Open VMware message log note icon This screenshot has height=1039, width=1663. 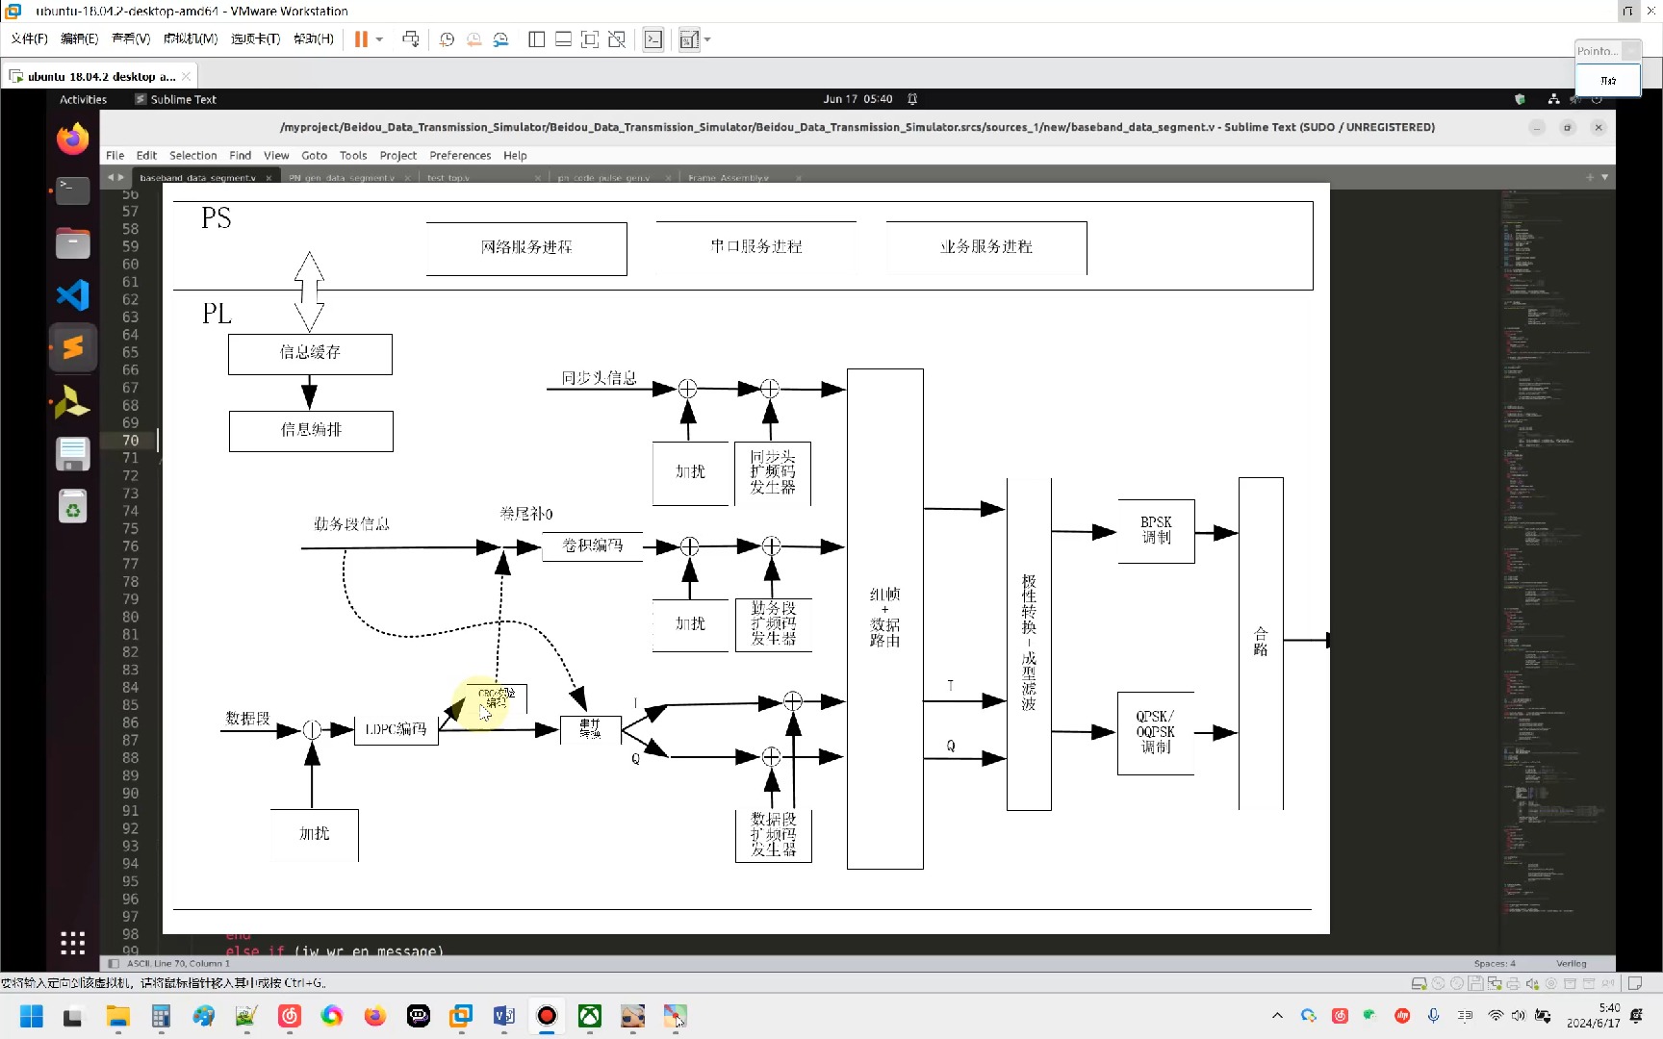[1635, 983]
